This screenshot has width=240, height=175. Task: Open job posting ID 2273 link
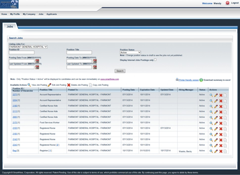(14, 95)
